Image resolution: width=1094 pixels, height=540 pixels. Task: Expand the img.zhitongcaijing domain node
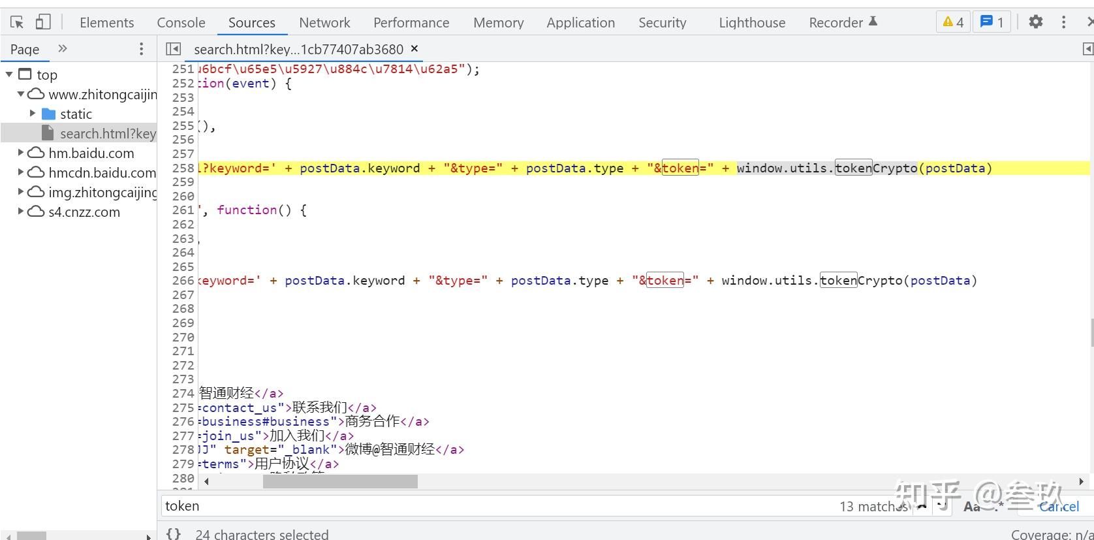click(21, 192)
